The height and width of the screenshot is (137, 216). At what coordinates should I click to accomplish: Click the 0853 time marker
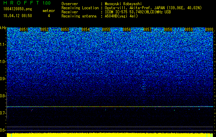(65, 29)
